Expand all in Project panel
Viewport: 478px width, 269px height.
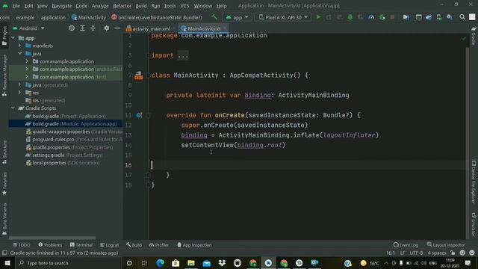pos(82,28)
